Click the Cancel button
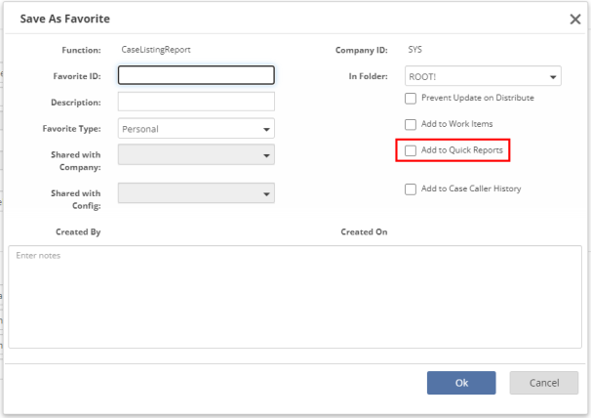The height and width of the screenshot is (418, 591). 544,383
